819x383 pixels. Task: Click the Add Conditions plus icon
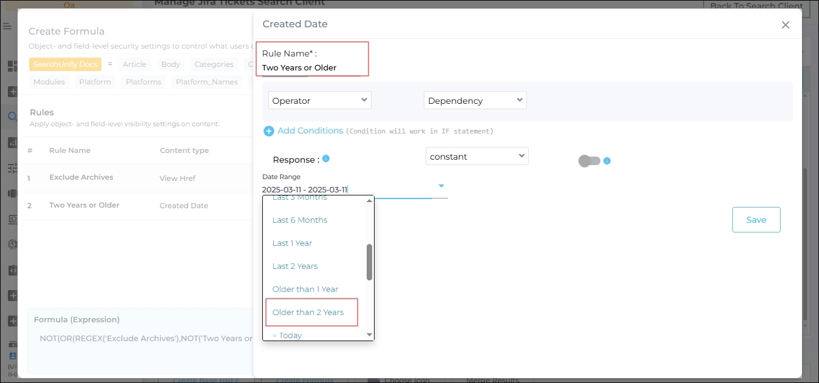coord(268,131)
